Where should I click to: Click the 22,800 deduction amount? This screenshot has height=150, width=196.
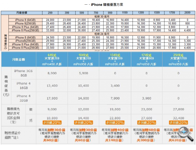coord(115,118)
